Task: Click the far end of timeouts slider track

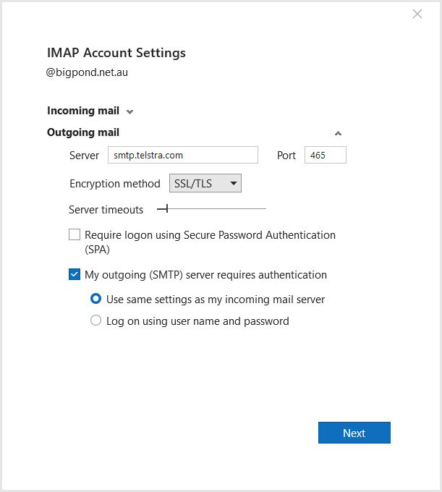Action: pyautogui.click(x=263, y=209)
